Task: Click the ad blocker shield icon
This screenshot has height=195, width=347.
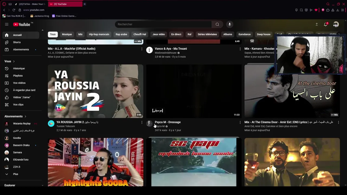Action: click(306, 10)
